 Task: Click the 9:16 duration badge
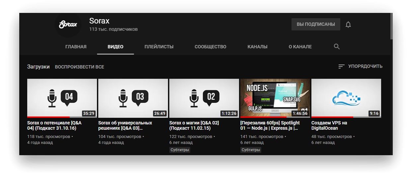click(374, 113)
